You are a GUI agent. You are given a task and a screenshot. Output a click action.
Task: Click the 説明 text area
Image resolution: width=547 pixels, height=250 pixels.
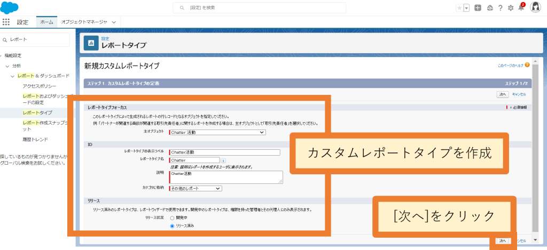click(x=226, y=177)
